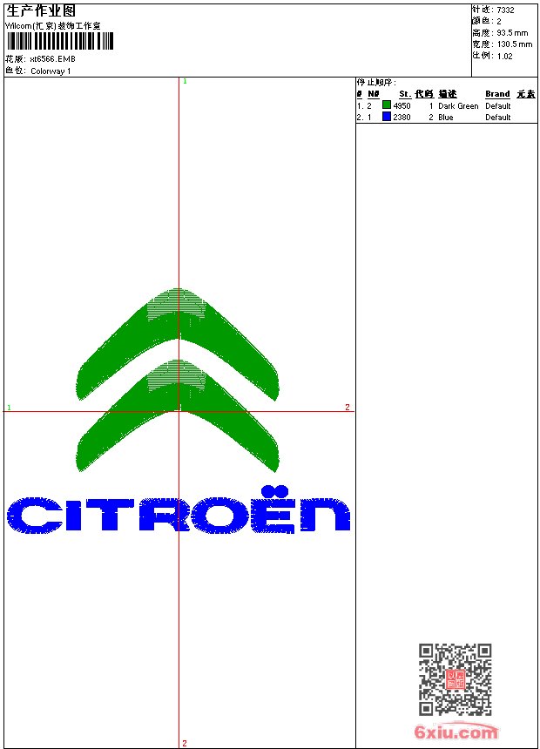Viewport: 540px width, 749px height.
Task: Click the "Brand" column header
Action: pyautogui.click(x=497, y=94)
